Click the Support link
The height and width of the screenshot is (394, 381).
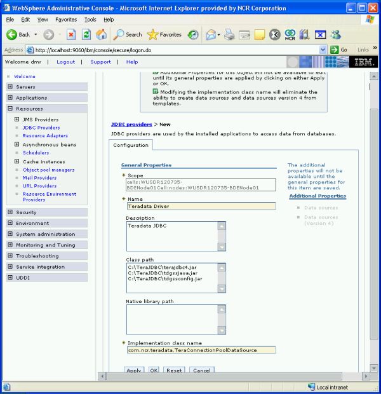(x=100, y=62)
